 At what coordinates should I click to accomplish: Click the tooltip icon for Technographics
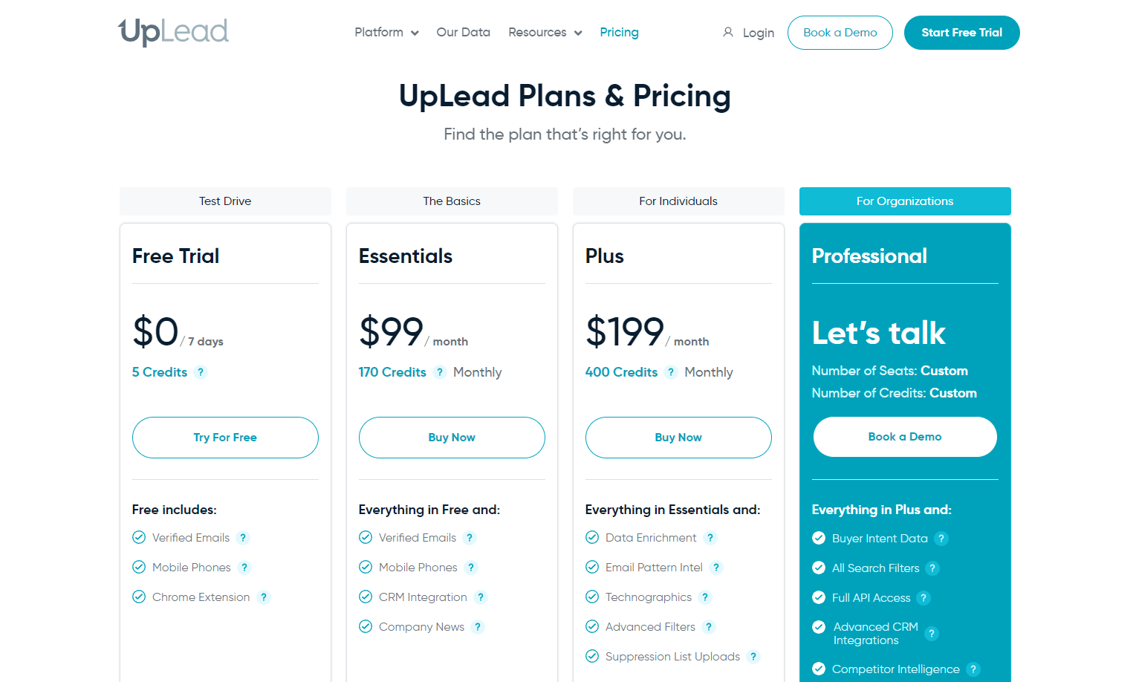click(705, 597)
